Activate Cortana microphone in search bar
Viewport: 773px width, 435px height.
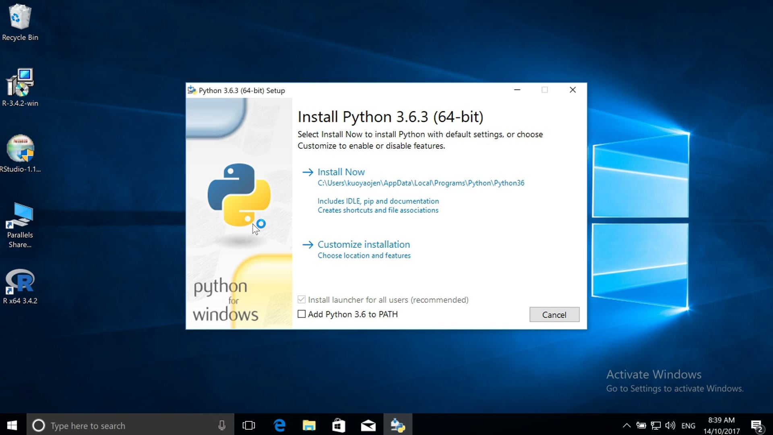point(221,425)
